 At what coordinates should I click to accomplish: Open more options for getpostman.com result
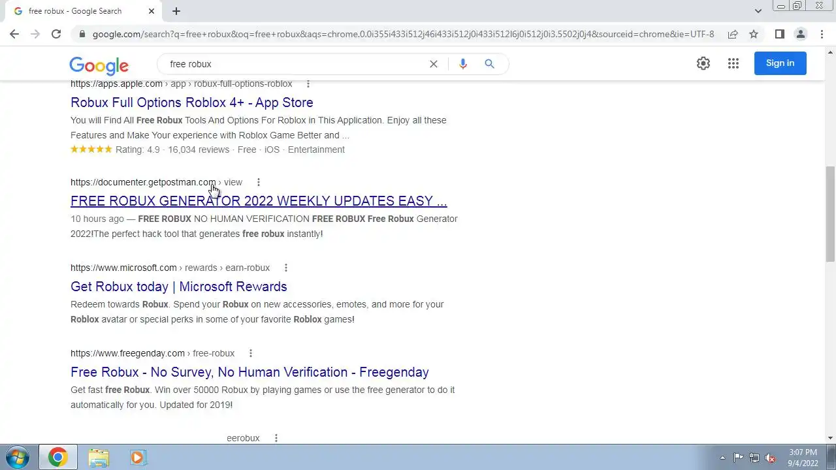point(258,182)
